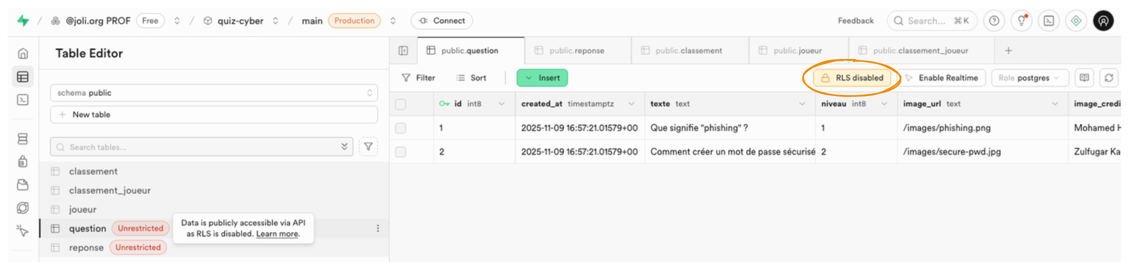This screenshot has width=1129, height=270.
Task: Click the table filter funnel icon
Action: pos(368,147)
